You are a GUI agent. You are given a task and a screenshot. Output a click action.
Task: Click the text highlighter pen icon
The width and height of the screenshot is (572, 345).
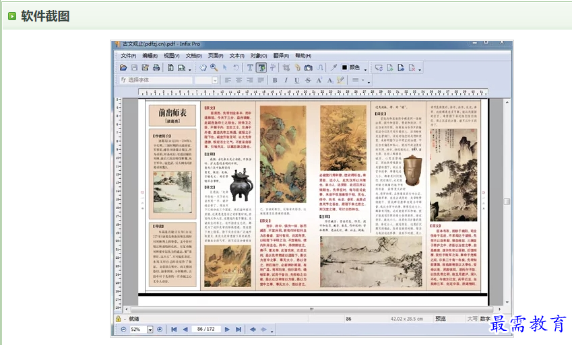coord(340,80)
